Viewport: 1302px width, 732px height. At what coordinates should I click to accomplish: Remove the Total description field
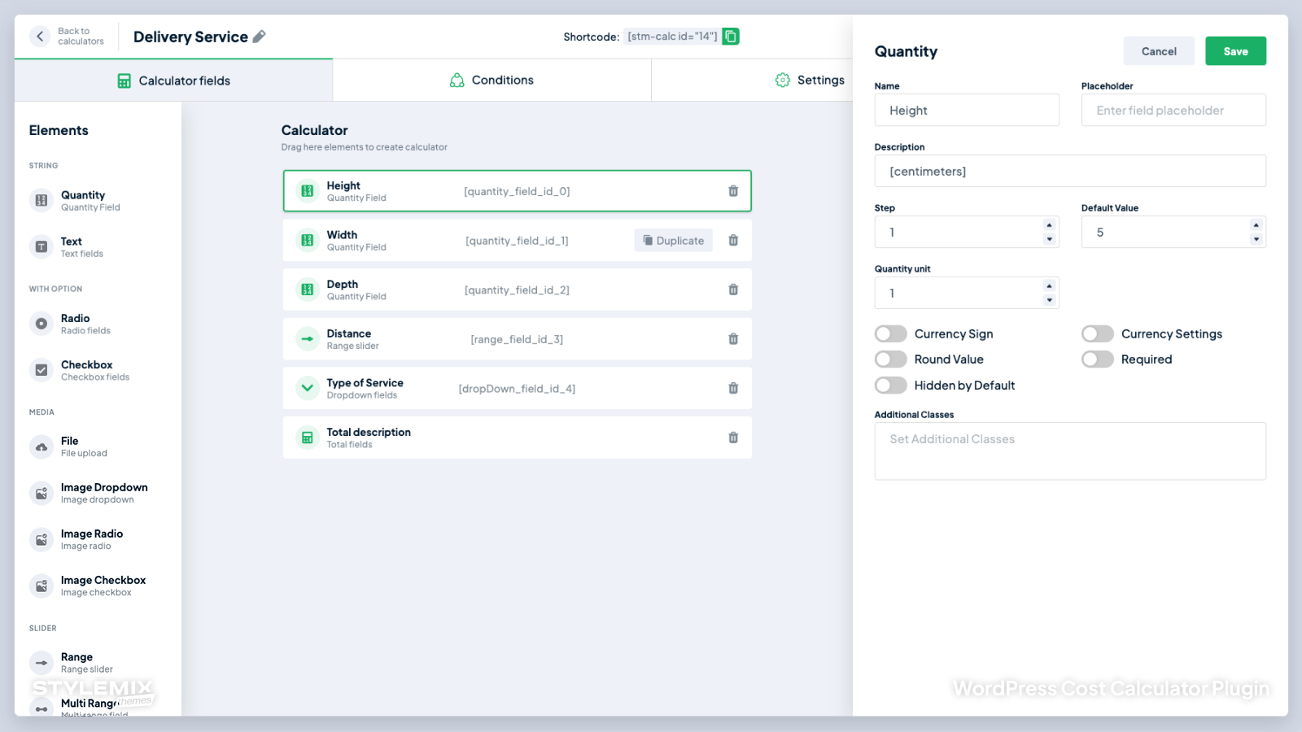point(733,438)
